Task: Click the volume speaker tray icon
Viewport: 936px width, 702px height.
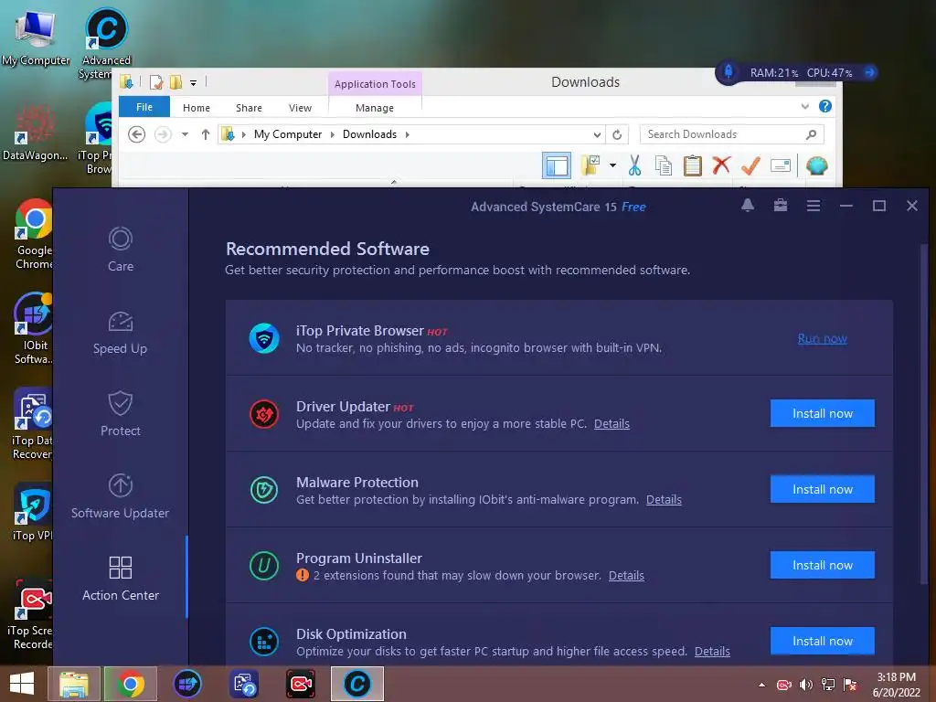Action: click(x=806, y=685)
